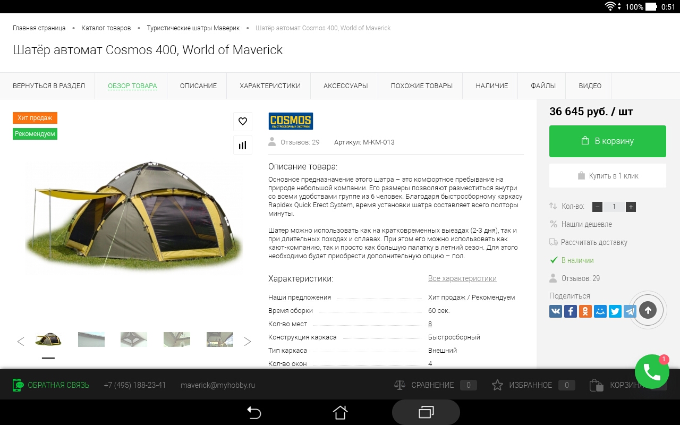Share on Odnoklassniki
Viewport: 680px width, 425px height.
pyautogui.click(x=585, y=311)
